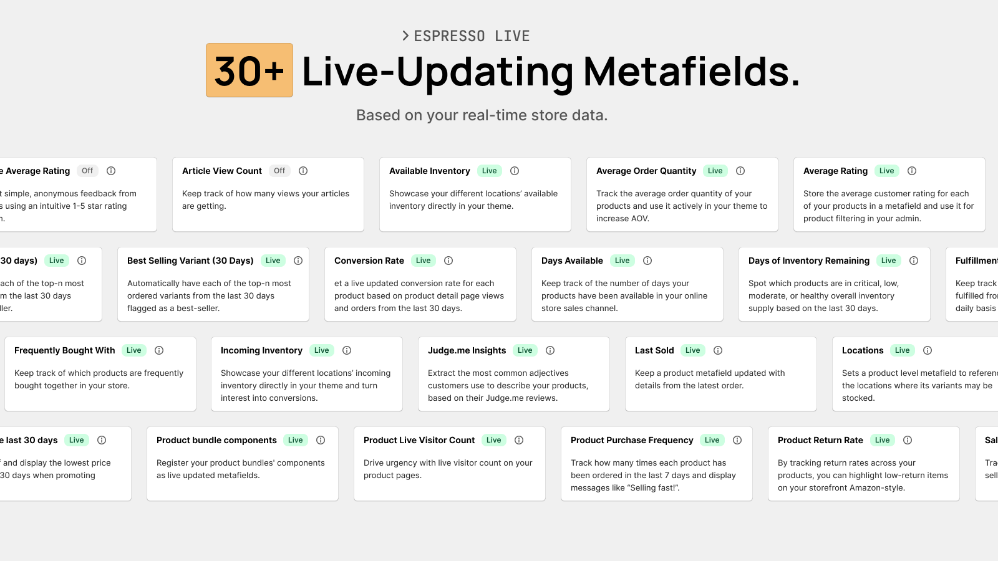
Task: Click the orange 30+ highlight badge
Action: pos(249,70)
